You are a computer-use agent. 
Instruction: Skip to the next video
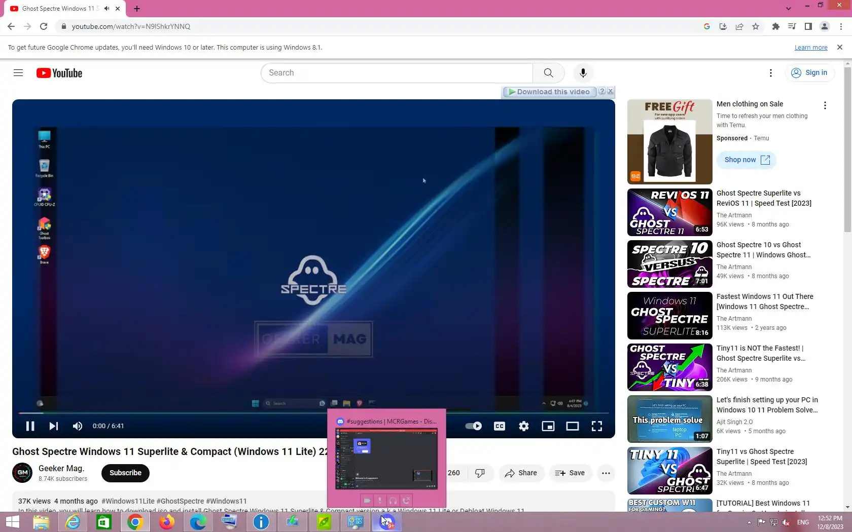[x=54, y=426]
